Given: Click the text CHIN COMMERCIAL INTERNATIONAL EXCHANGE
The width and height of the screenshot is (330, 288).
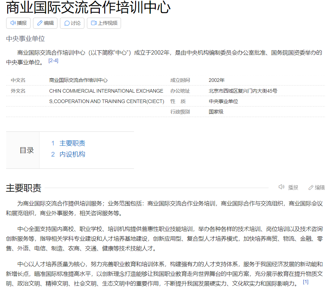Looking at the screenshot, I should coord(106,91).
